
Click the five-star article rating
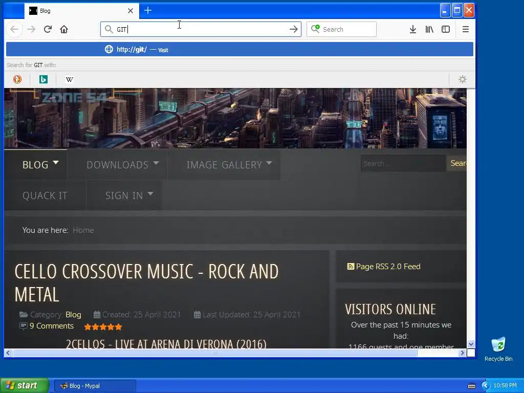point(103,327)
